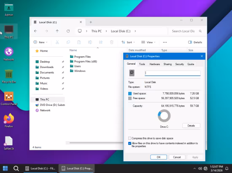Select the SaNet.St desktop file
The width and height of the screenshot is (232, 173).
pyautogui.click(x=9, y=143)
